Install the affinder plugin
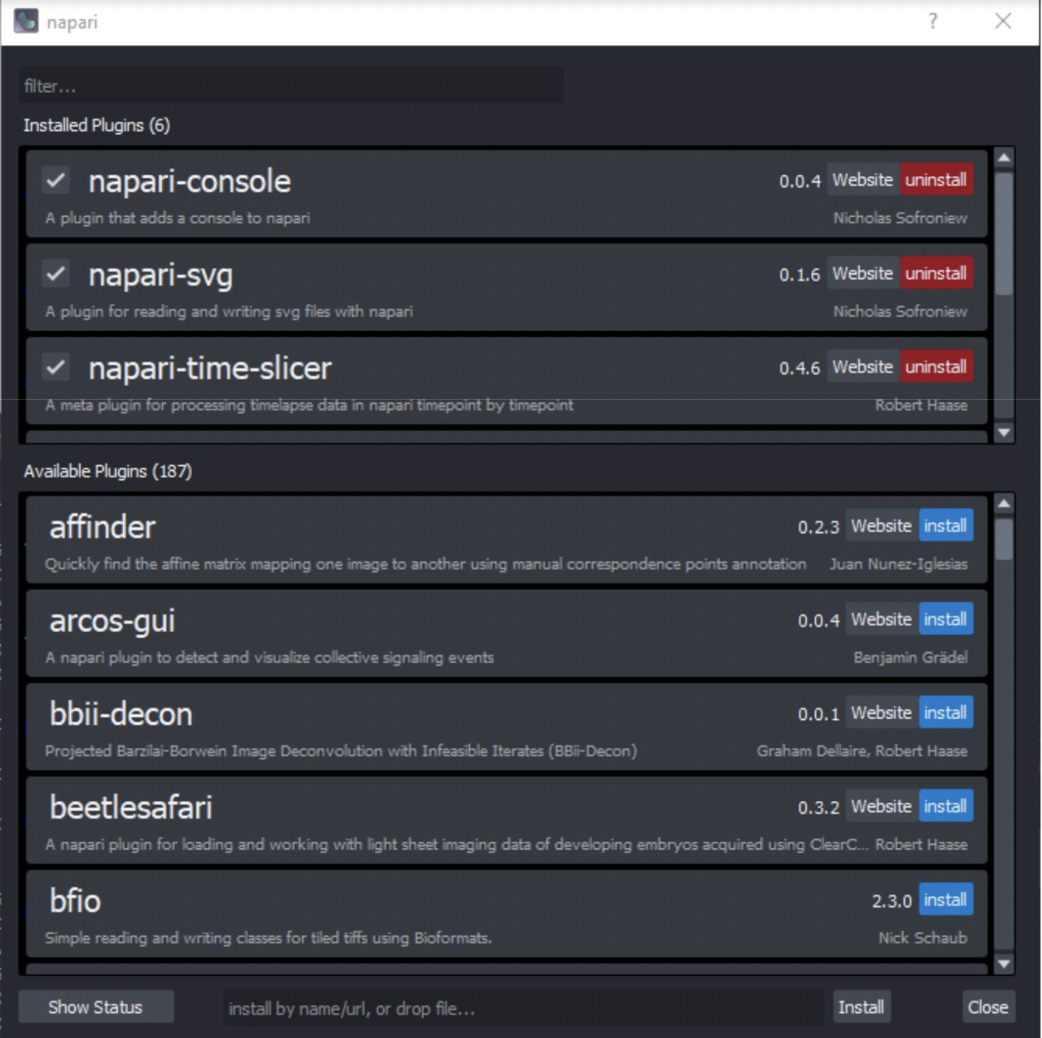This screenshot has width=1042, height=1038. click(946, 526)
